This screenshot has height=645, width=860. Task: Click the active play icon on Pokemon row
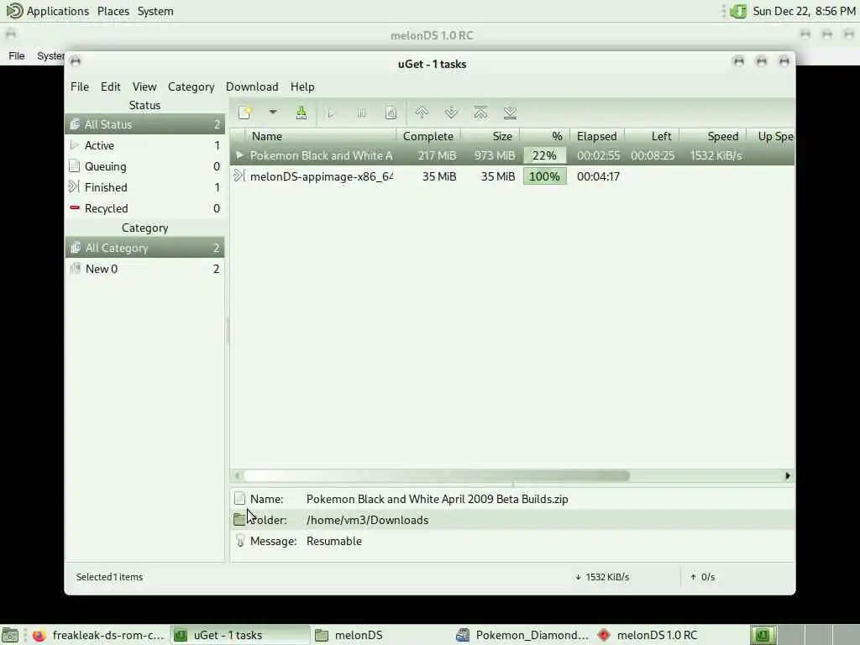pyautogui.click(x=239, y=155)
